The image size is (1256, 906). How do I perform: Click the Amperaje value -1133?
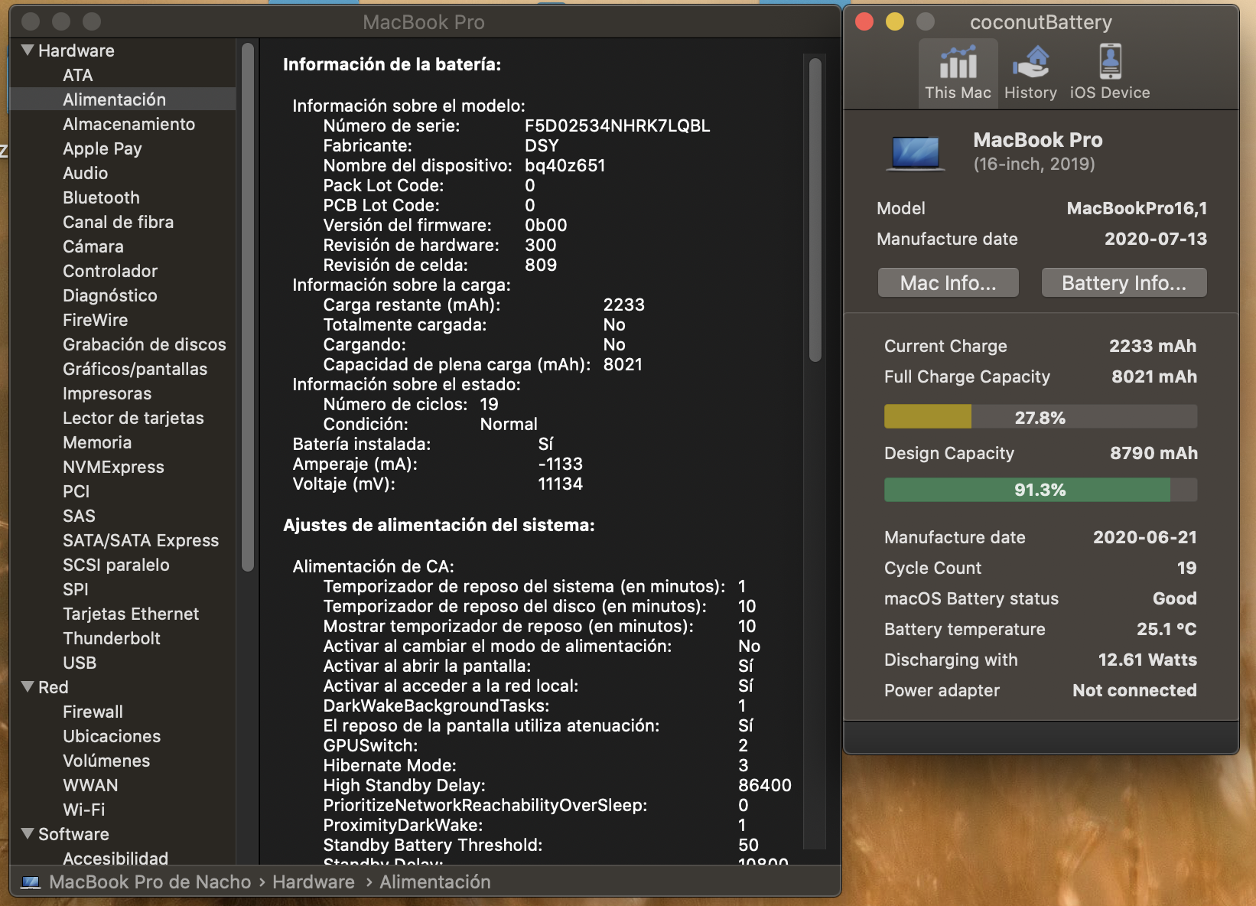click(560, 464)
